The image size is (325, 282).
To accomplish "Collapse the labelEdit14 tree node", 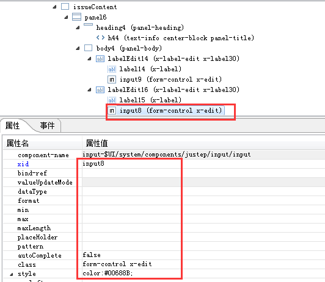I will click(x=89, y=59).
